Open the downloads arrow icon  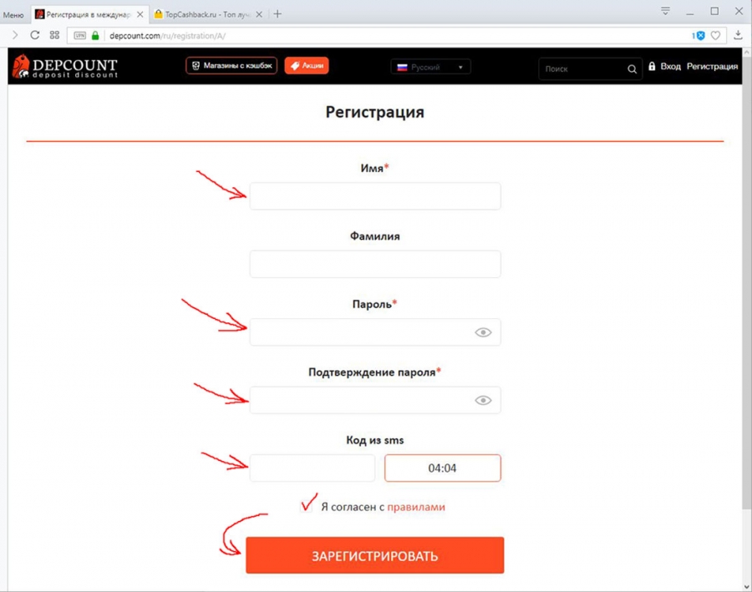738,34
